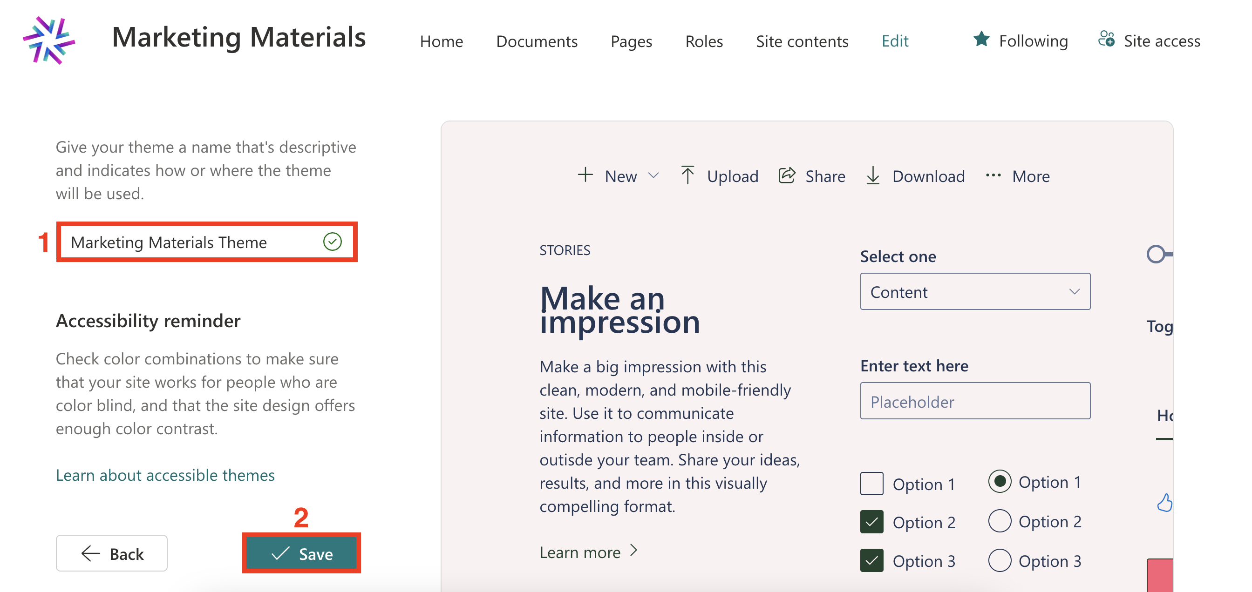Open the More ellipsis menu
This screenshot has height=592, width=1252.
point(993,175)
